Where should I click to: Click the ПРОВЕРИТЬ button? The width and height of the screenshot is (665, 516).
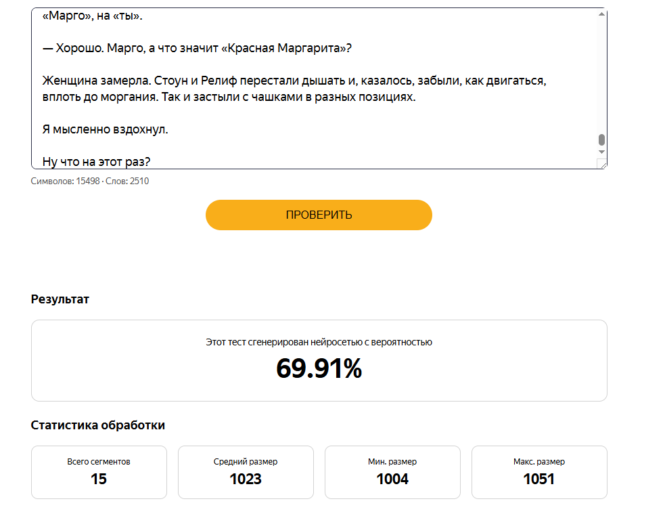click(x=319, y=215)
